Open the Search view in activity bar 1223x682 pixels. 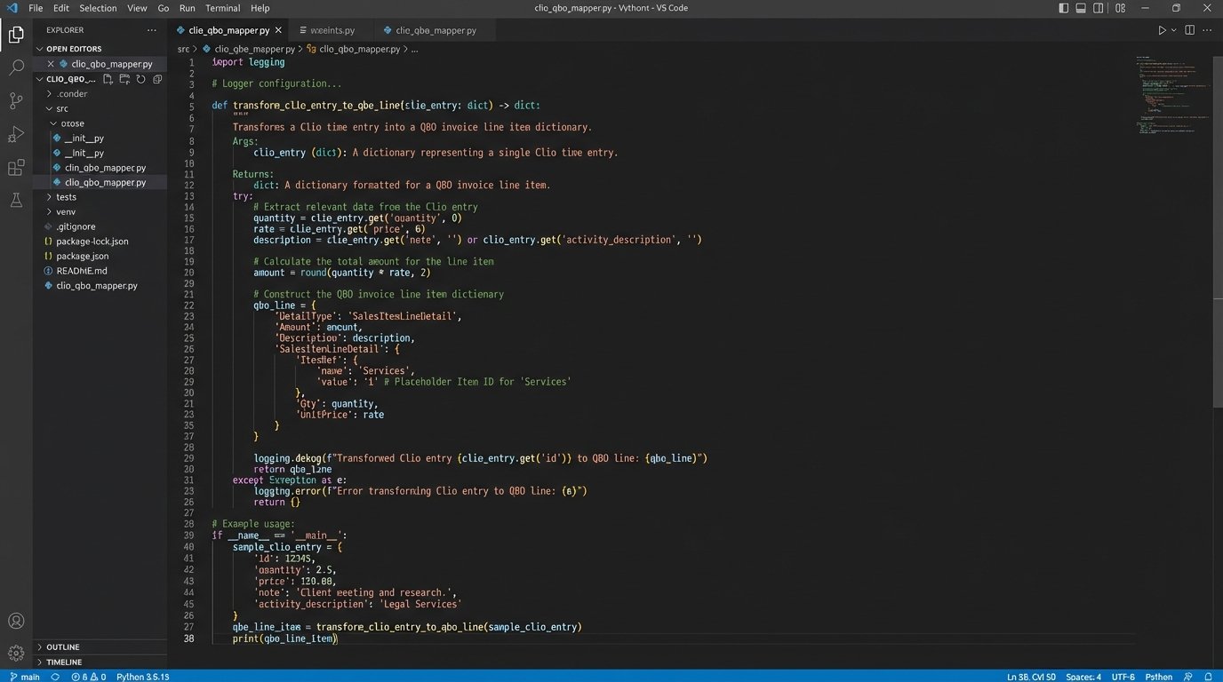[16, 67]
